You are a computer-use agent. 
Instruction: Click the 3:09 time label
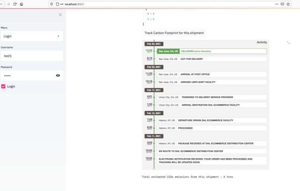click(149, 143)
